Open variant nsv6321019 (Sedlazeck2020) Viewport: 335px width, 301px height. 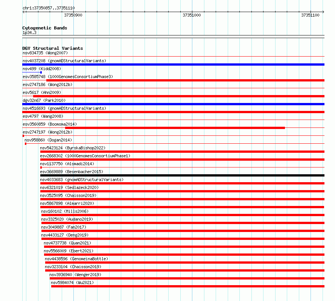tap(69, 187)
